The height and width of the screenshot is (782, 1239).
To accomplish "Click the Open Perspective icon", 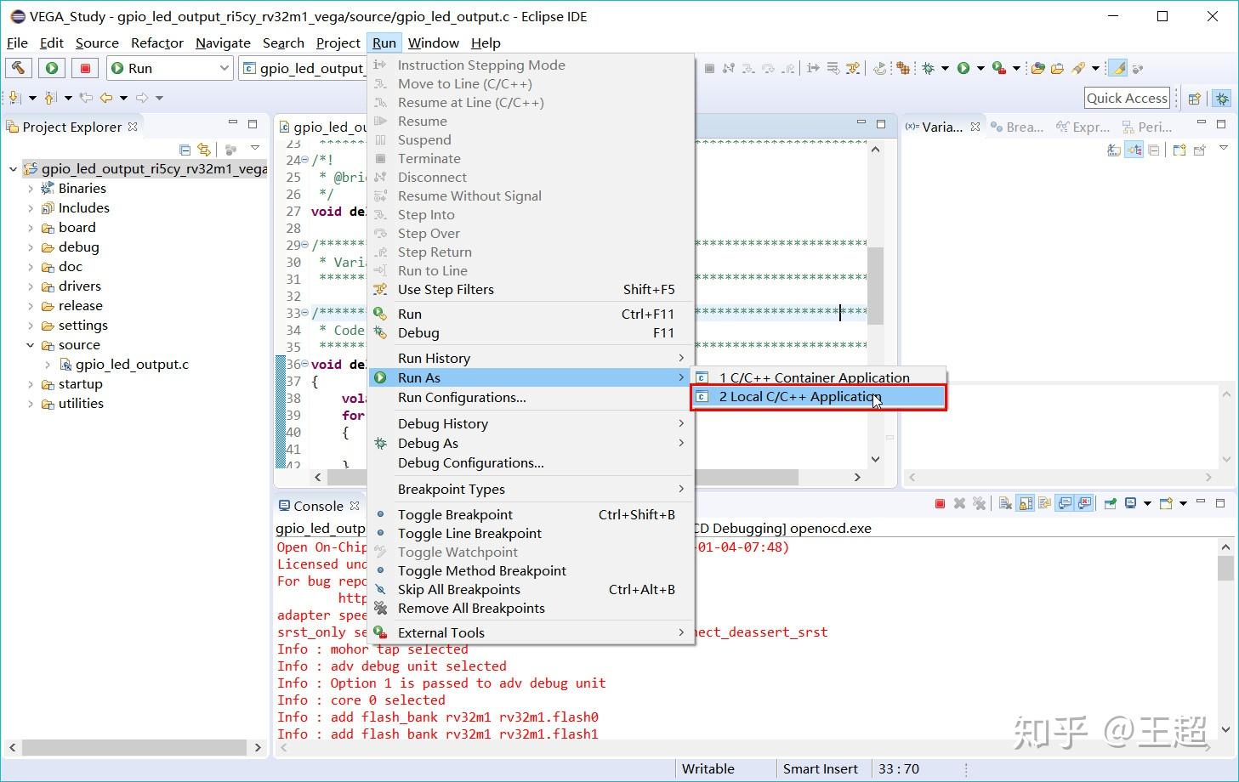I will pyautogui.click(x=1194, y=99).
